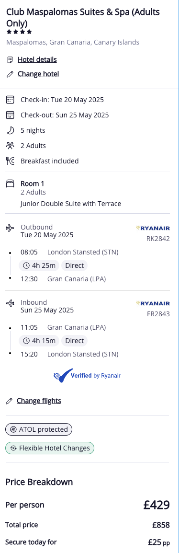Viewport: 179px width, 553px height.
Task: Click the hotel details document icon
Action: click(10, 60)
